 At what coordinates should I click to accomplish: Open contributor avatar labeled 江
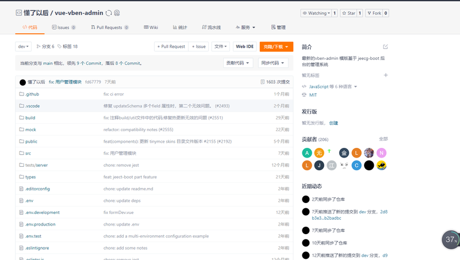click(332, 166)
